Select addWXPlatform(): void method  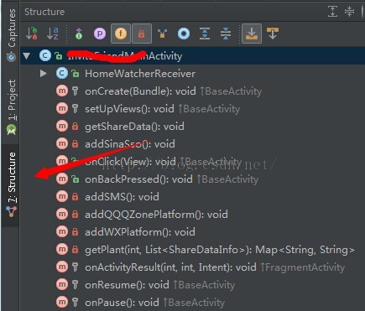(140, 232)
